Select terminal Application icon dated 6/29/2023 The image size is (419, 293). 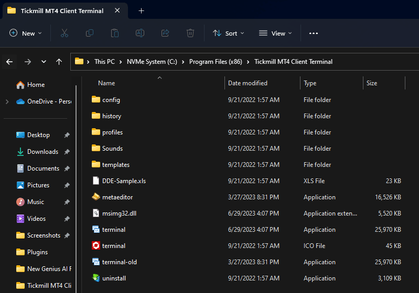click(x=95, y=229)
